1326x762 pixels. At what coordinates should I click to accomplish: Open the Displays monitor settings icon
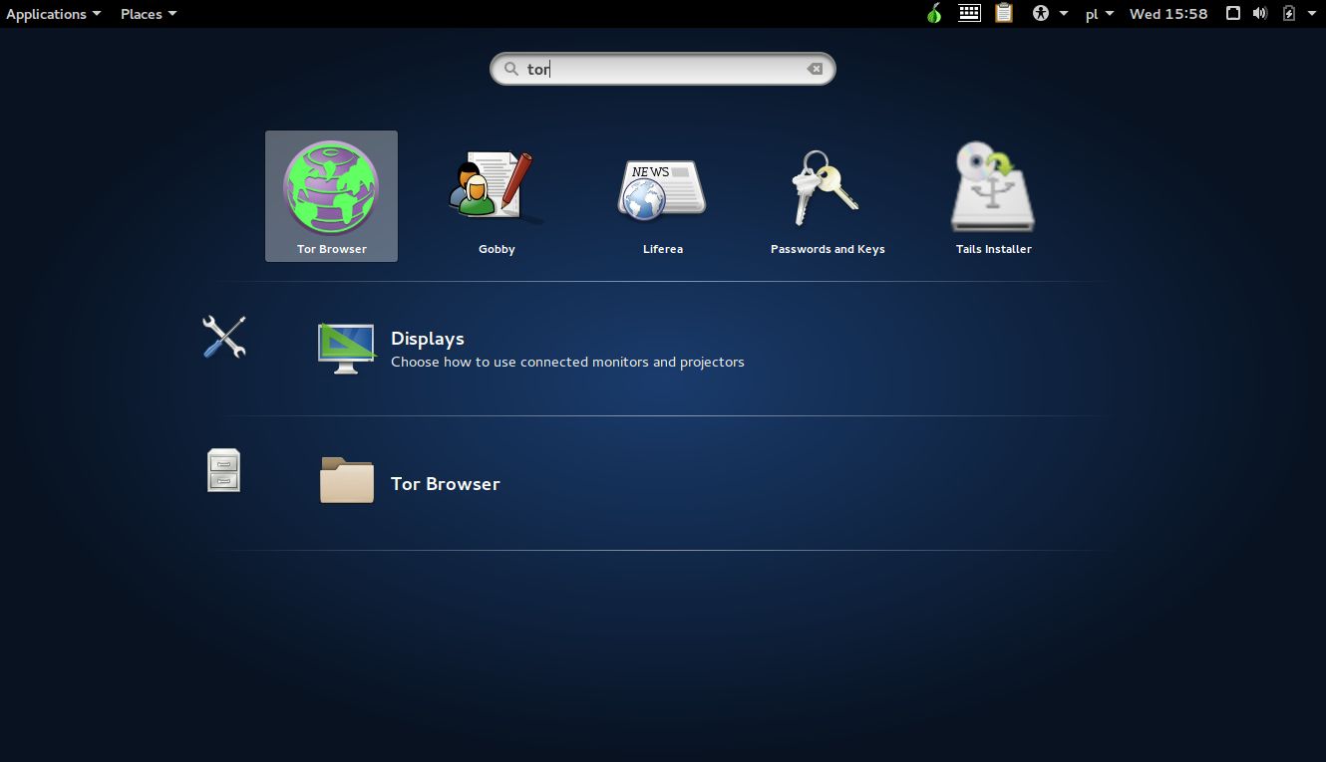[x=346, y=349]
